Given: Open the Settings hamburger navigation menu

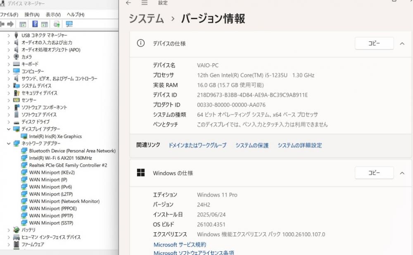Looking at the screenshot, I should [144, 3].
